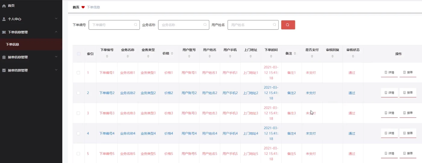Click 未支付 in row 2
This screenshot has width=422, height=163.
[311, 93]
